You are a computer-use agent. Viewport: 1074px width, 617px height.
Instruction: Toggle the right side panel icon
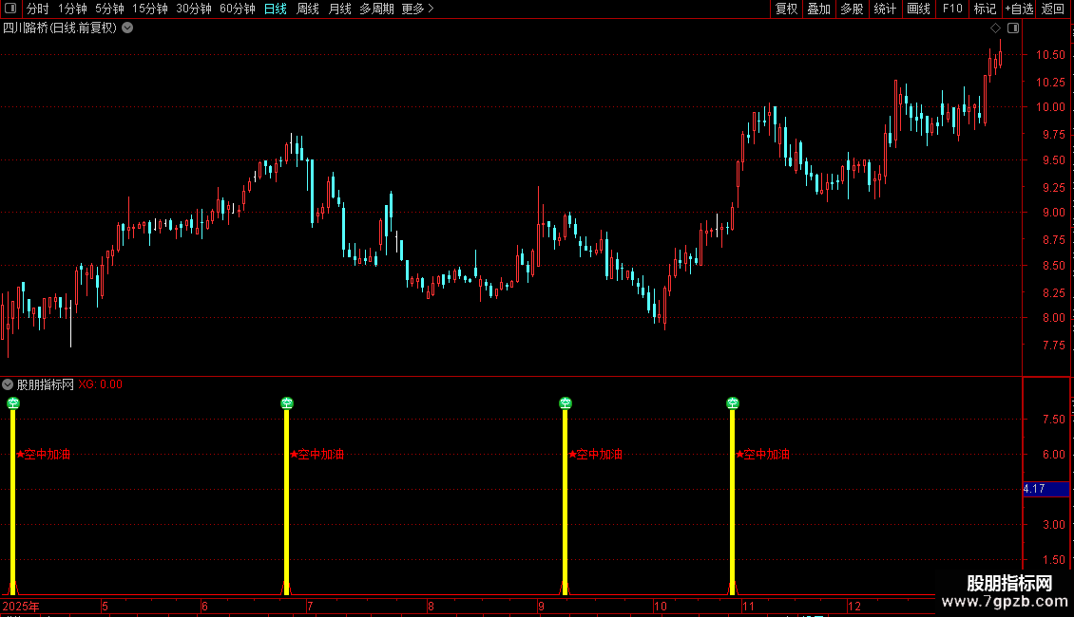1013,28
